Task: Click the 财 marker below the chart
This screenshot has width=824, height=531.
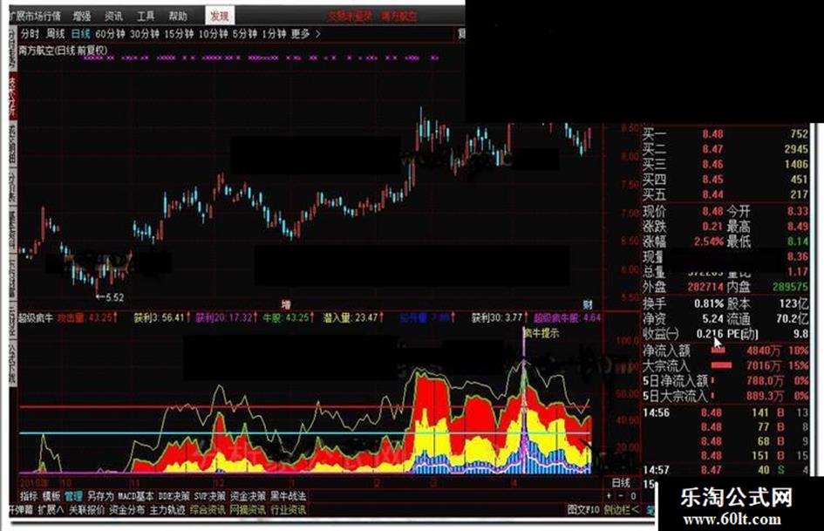Action: (588, 304)
